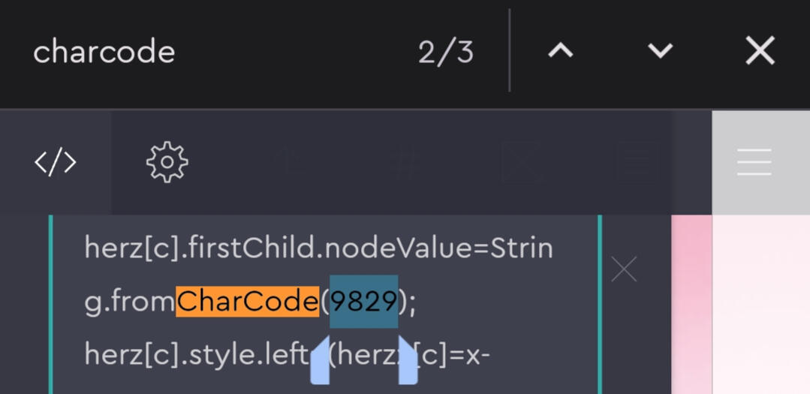
Task: Open the hamburger menu
Action: (754, 162)
